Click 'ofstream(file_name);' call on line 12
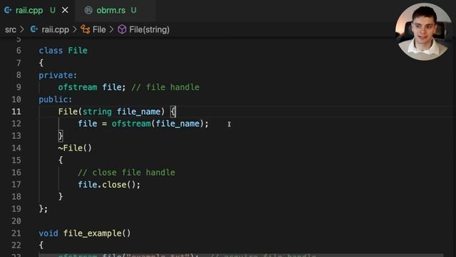 point(160,124)
